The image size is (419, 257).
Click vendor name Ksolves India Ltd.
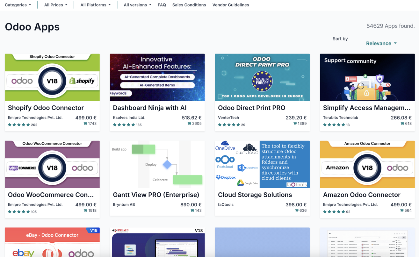pos(129,118)
